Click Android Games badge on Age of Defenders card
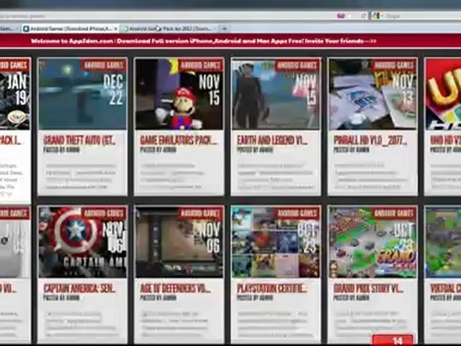 point(201,213)
